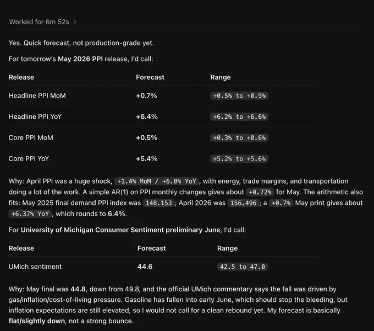Select the '+0.72%' inline code value

click(x=260, y=192)
